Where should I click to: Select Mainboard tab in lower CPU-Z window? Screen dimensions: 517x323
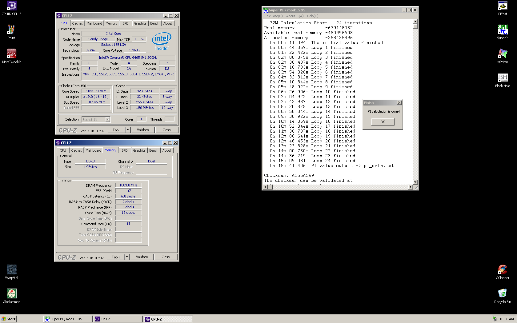(x=93, y=150)
